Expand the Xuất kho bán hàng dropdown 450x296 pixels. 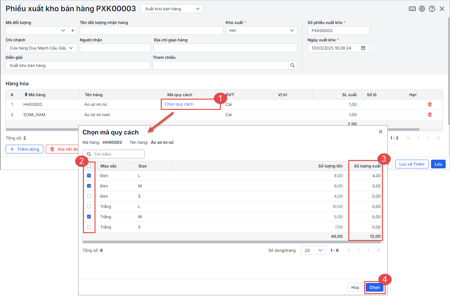click(x=172, y=9)
